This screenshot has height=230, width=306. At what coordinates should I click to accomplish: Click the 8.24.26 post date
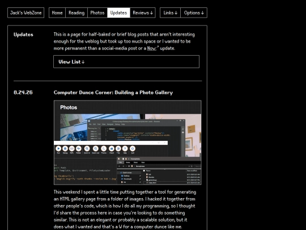coord(23,93)
